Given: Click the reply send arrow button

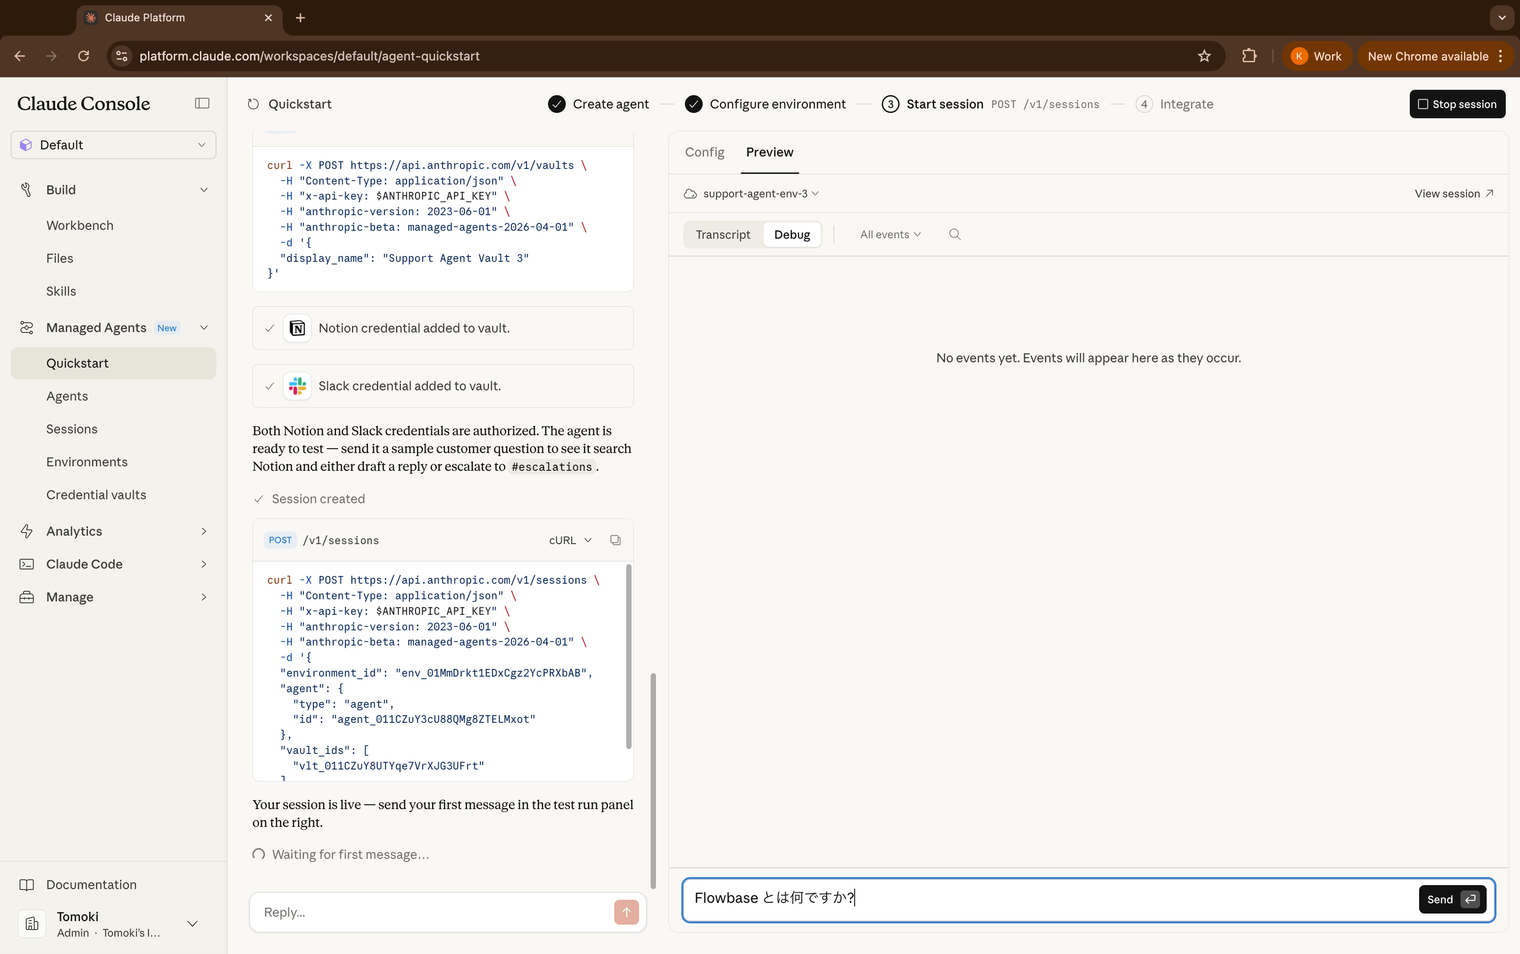Looking at the screenshot, I should pyautogui.click(x=626, y=912).
